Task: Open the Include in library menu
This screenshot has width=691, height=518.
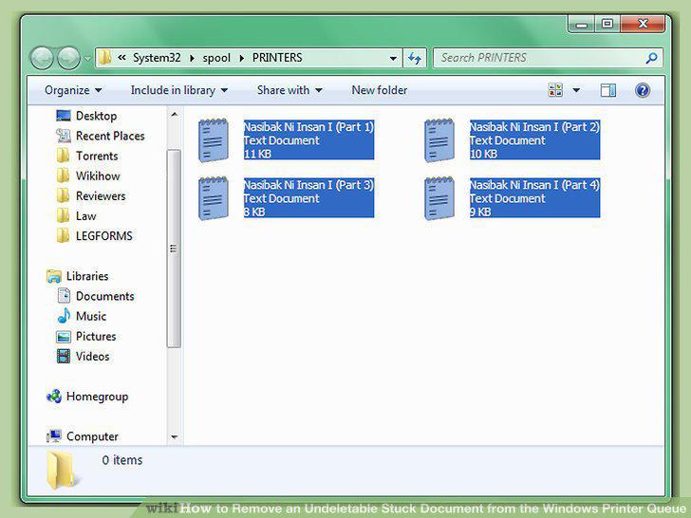Action: (178, 90)
